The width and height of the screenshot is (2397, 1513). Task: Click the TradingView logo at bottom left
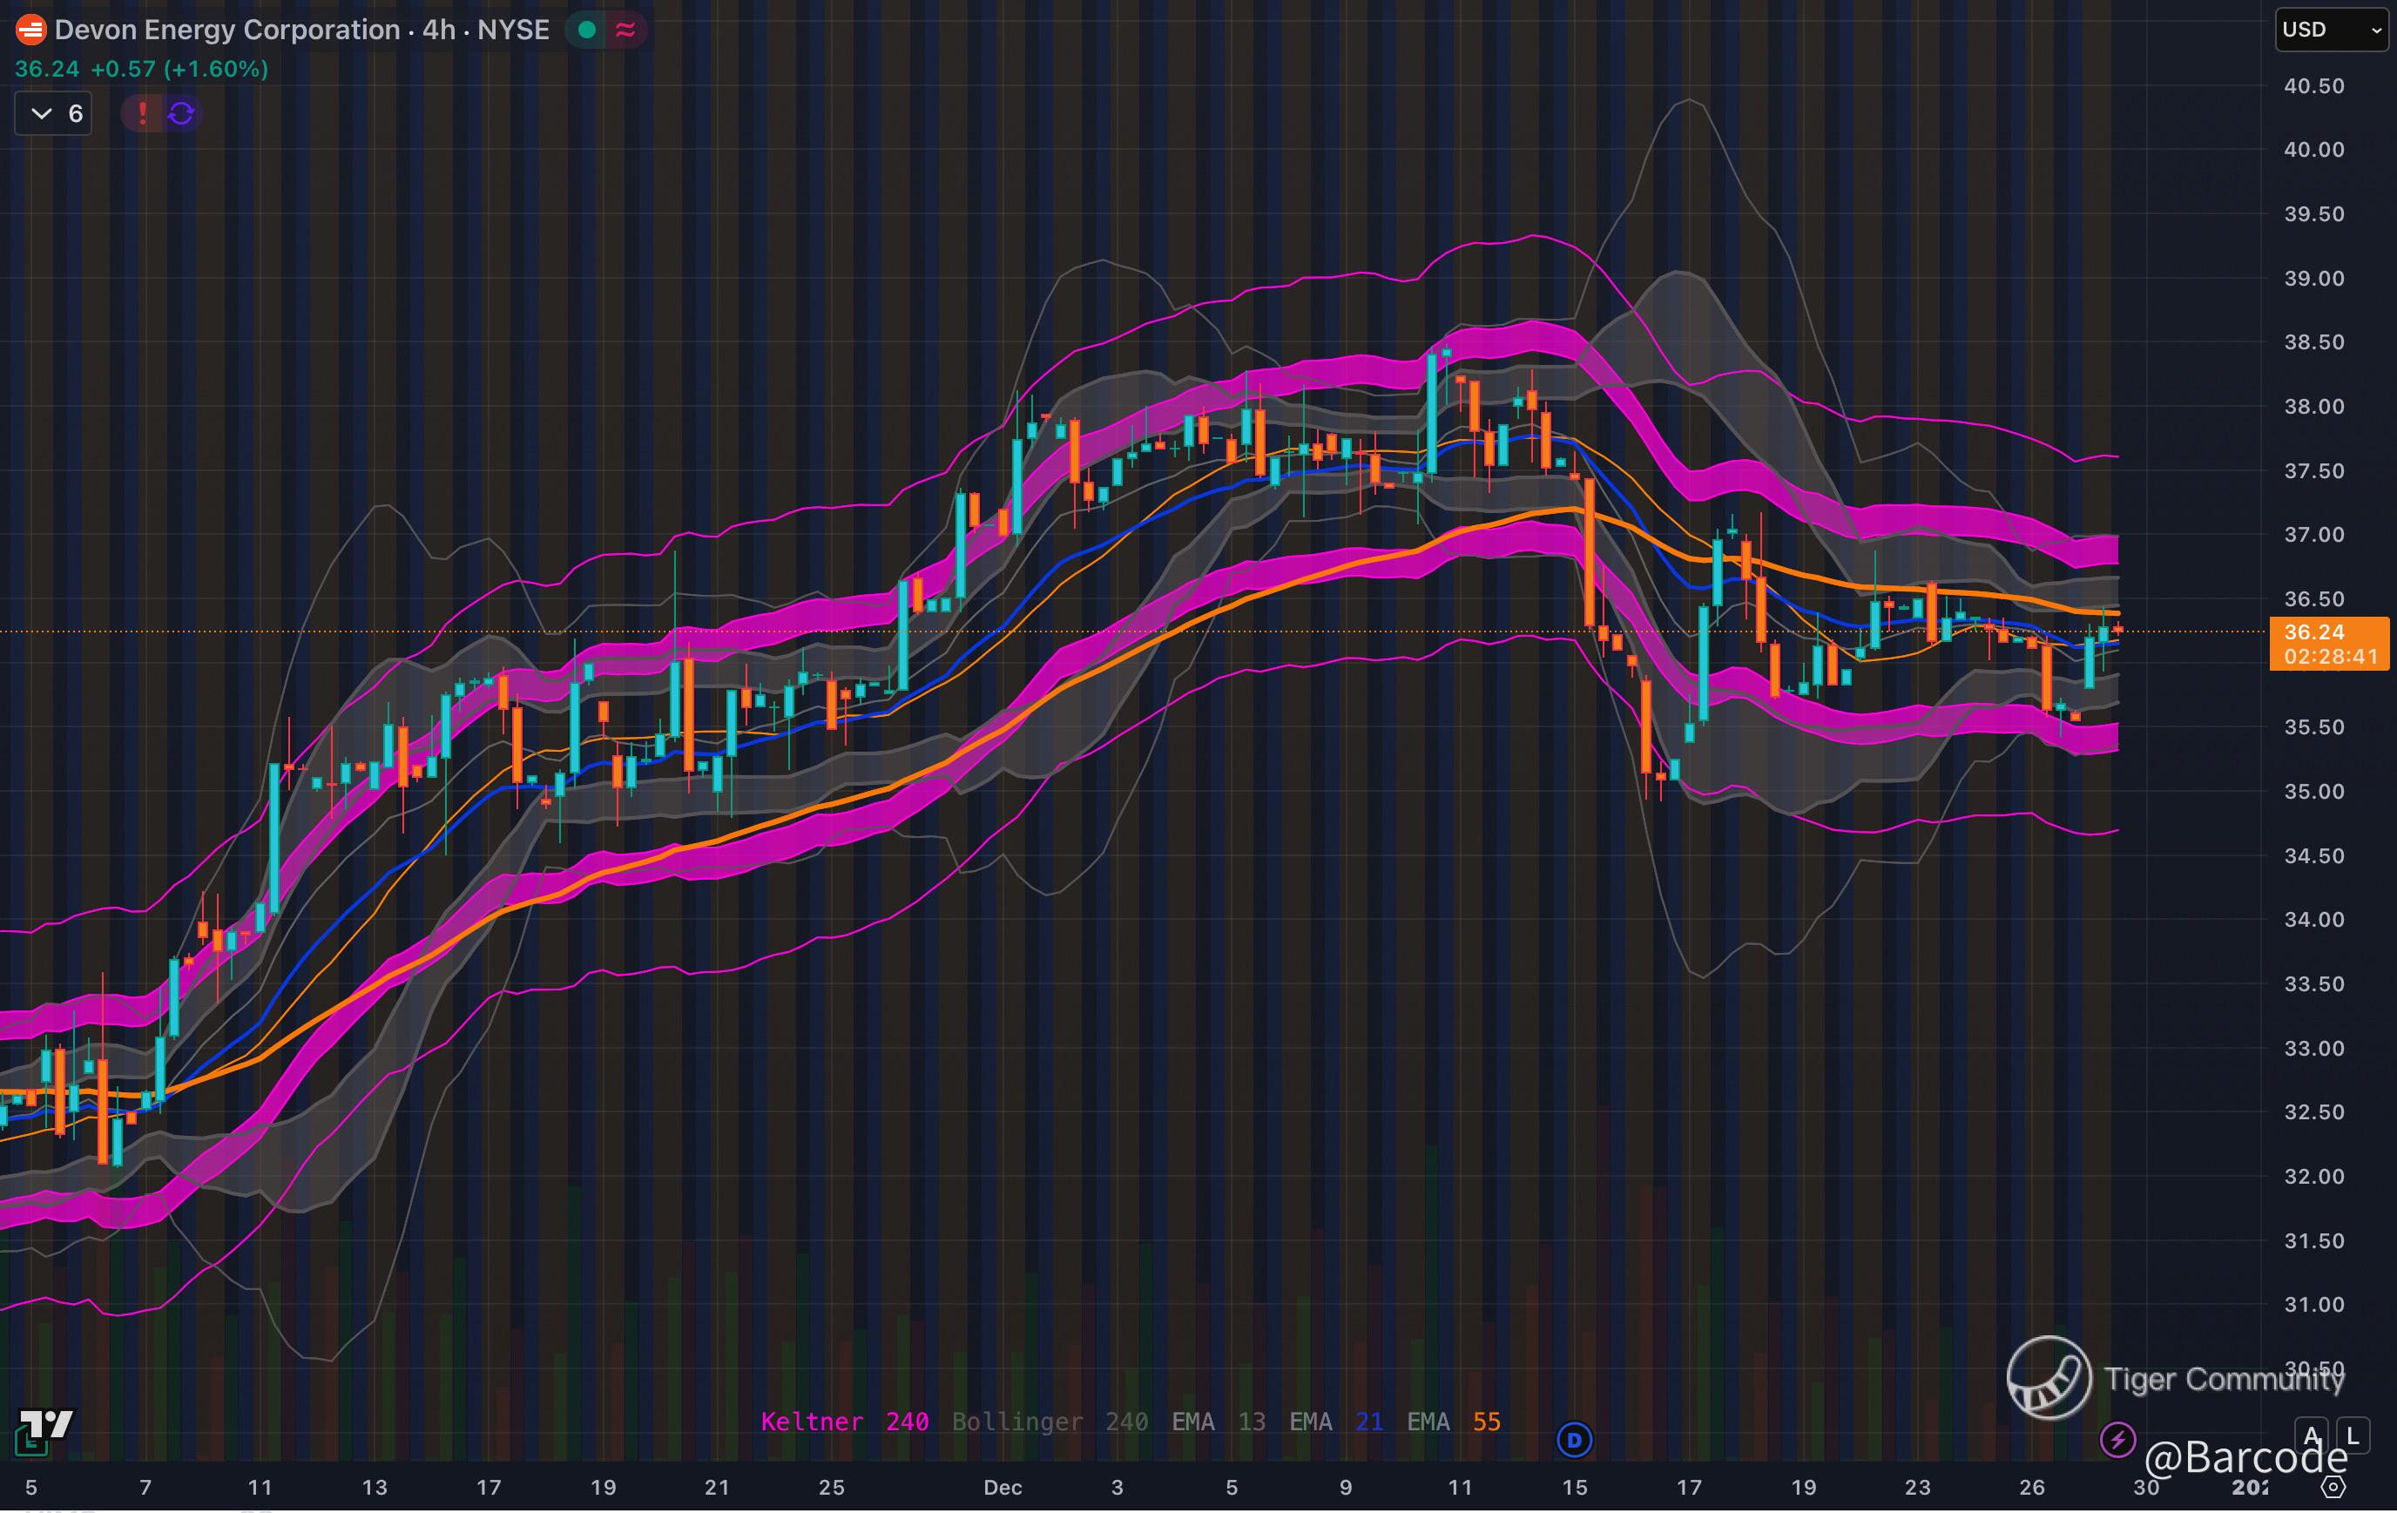point(46,1424)
